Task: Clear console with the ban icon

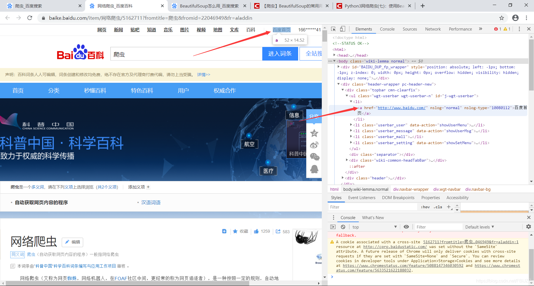Action: click(343, 227)
